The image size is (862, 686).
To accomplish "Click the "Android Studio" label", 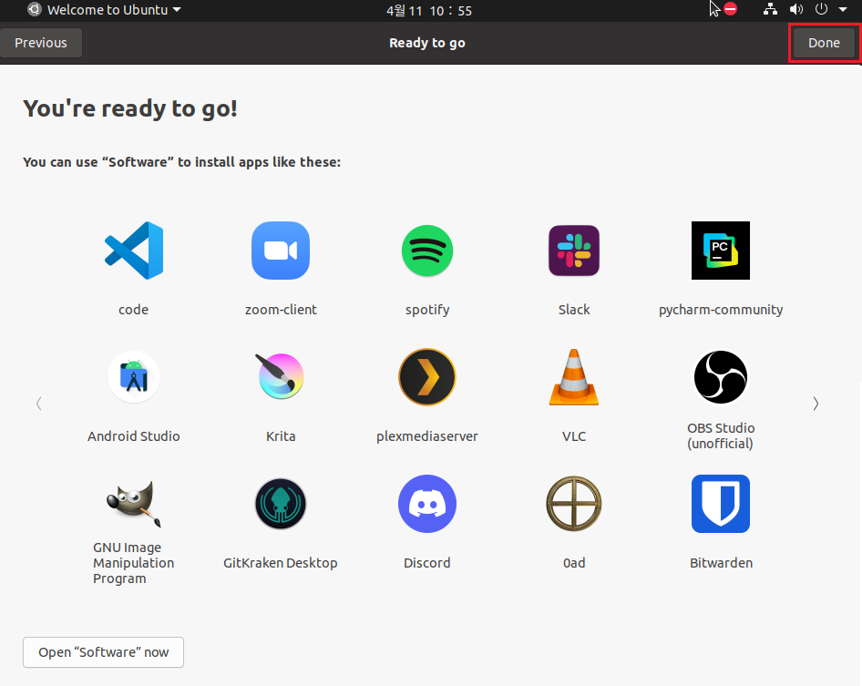I will click(x=134, y=435).
